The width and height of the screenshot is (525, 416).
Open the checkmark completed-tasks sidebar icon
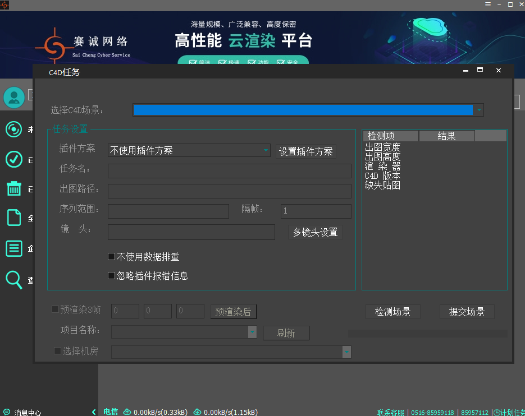pyautogui.click(x=13, y=159)
